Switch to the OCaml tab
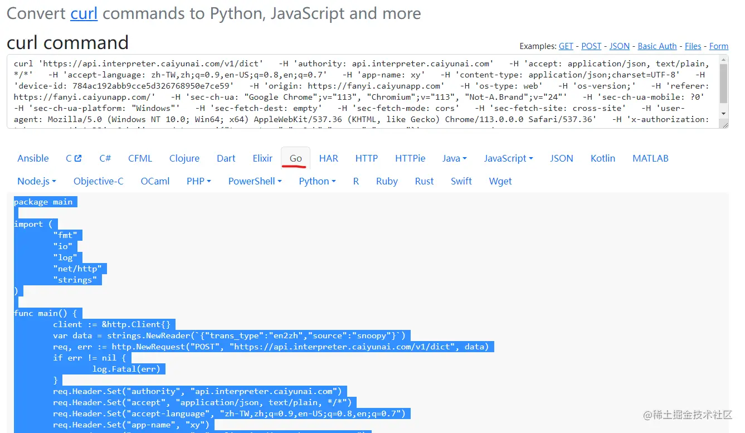Image resolution: width=745 pixels, height=433 pixels. tap(155, 181)
